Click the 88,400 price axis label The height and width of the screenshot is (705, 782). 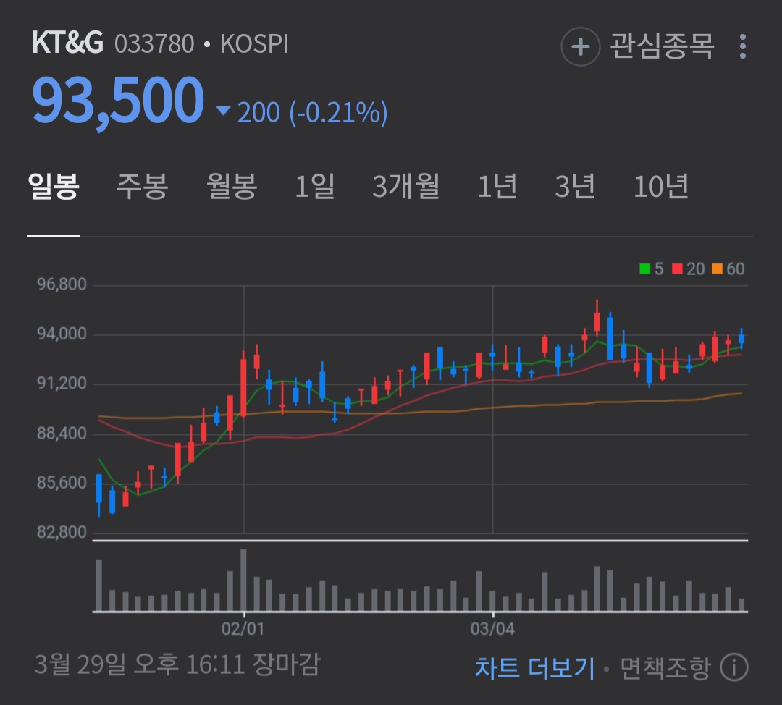[x=62, y=433]
